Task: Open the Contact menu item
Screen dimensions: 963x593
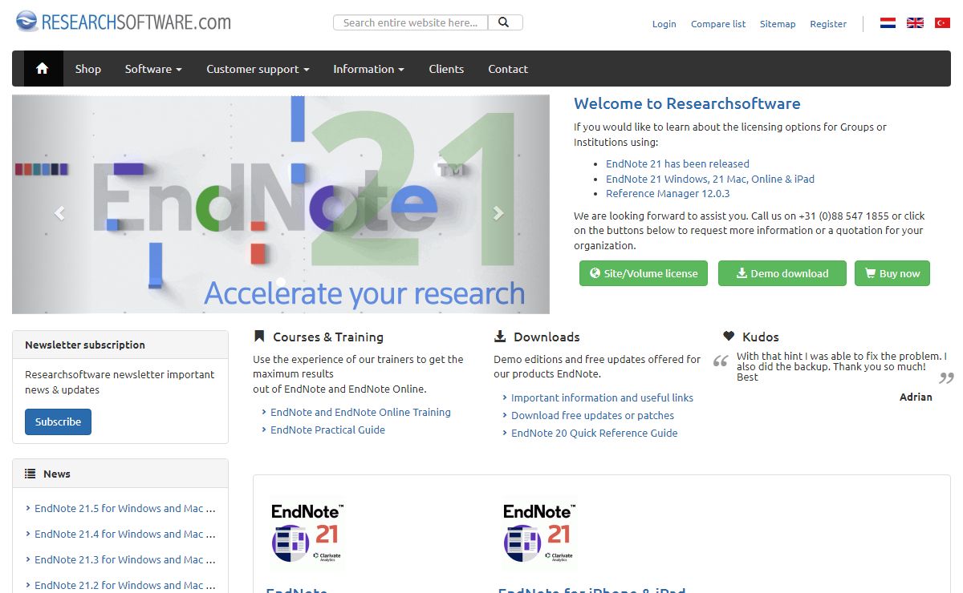Action: (x=508, y=69)
